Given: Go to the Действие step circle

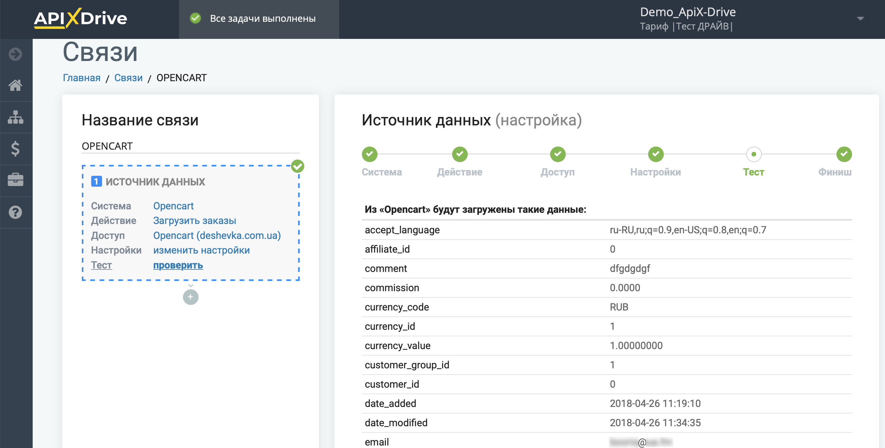Looking at the screenshot, I should 460,154.
